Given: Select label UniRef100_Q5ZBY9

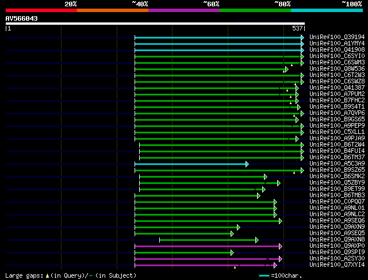Looking at the screenshot, I should 337,183.
